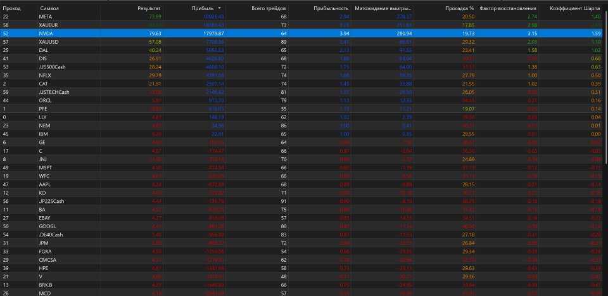Sort by the Прибыльность column header
This screenshot has height=296, width=608.
click(331, 8)
